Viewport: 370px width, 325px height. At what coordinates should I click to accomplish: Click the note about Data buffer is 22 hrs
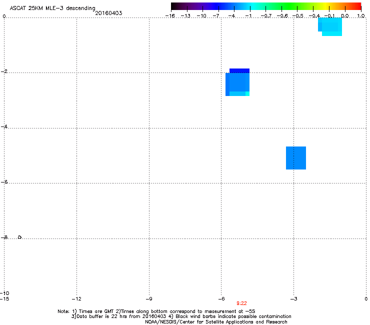181,316
